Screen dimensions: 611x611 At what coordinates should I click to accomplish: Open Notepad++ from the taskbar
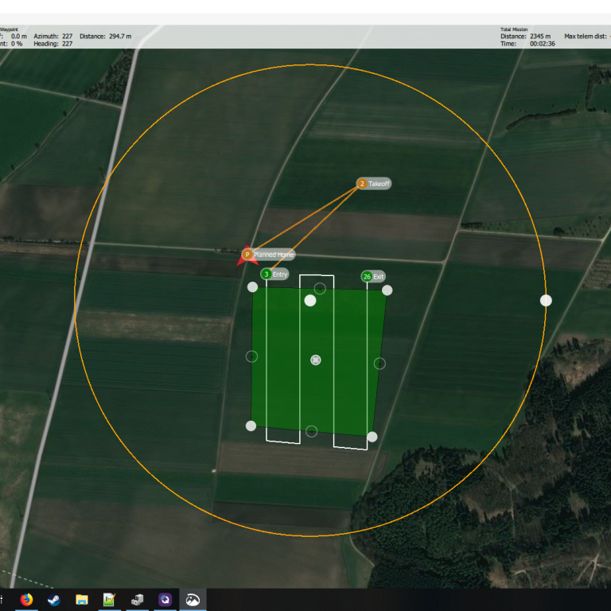pyautogui.click(x=109, y=599)
